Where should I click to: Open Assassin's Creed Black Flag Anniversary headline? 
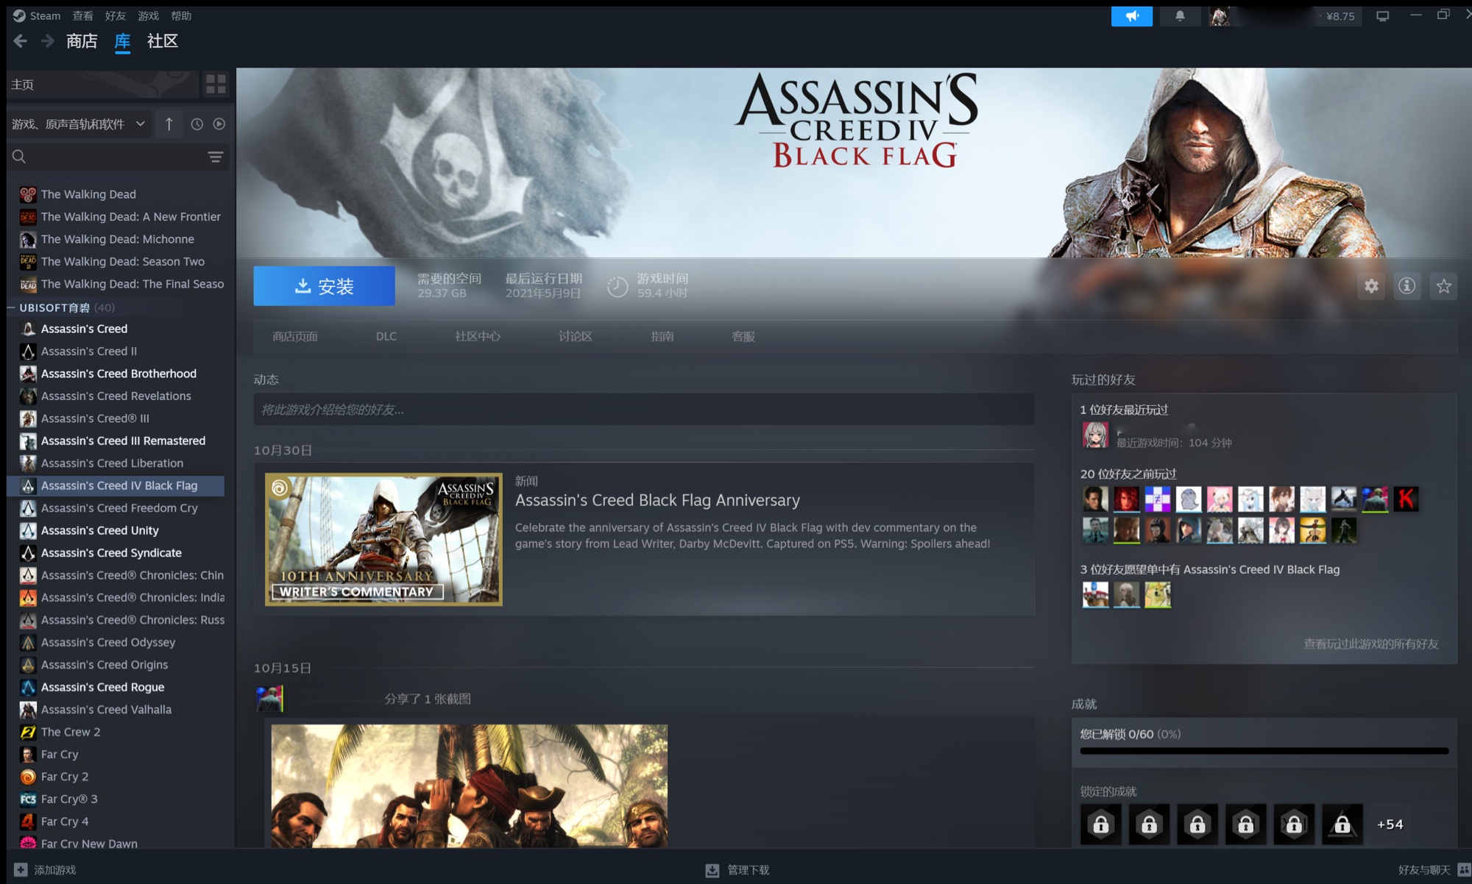pyautogui.click(x=657, y=500)
